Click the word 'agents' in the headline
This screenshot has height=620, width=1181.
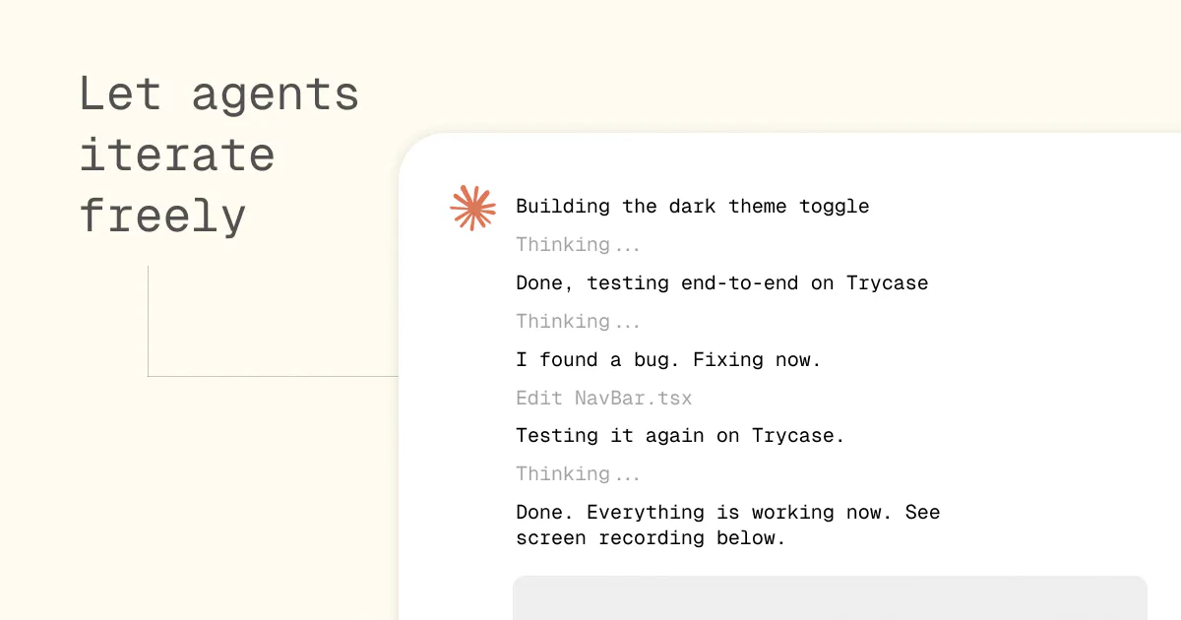276,96
